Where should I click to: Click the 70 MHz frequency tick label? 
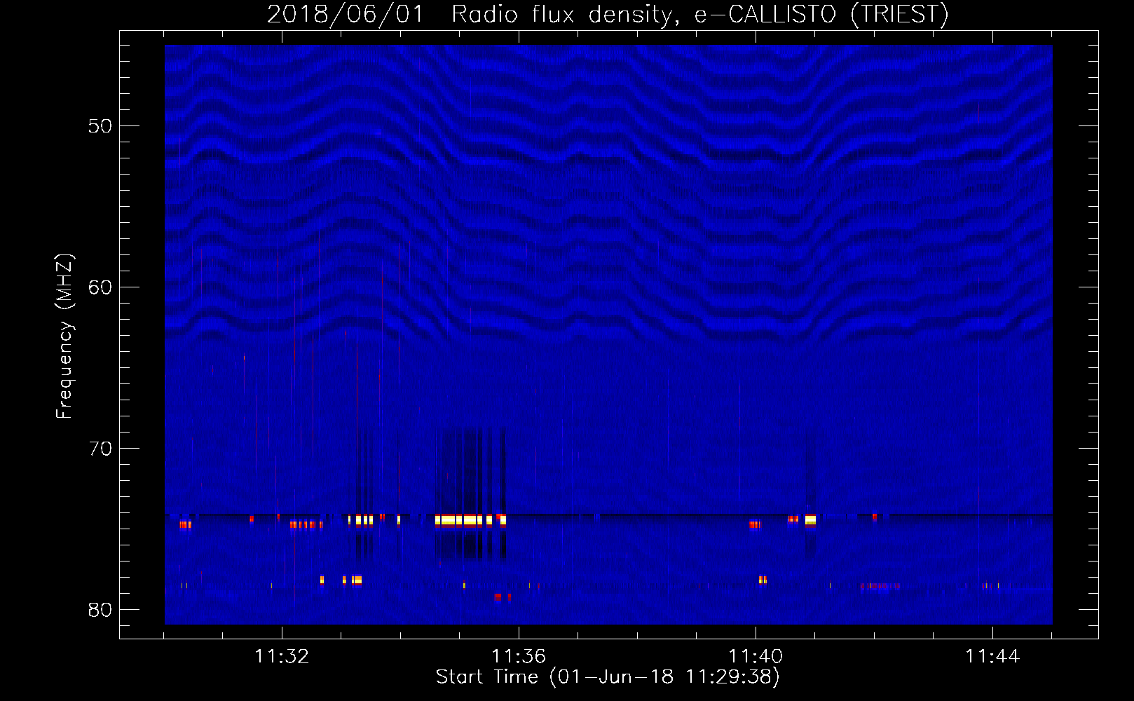(x=100, y=449)
